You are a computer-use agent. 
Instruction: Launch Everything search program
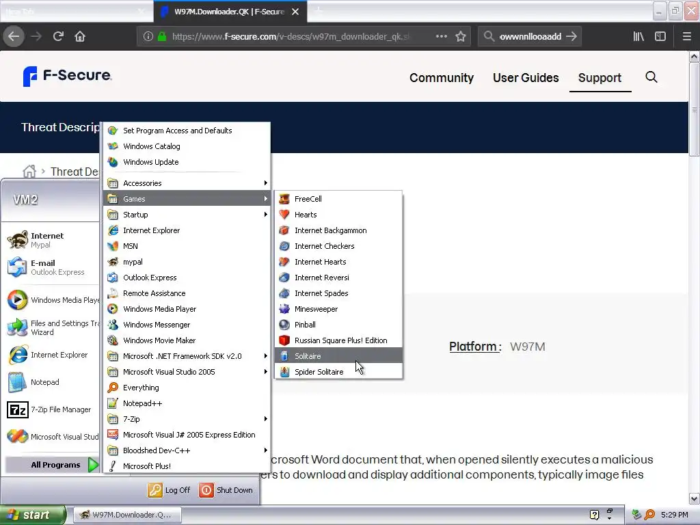tap(187, 387)
